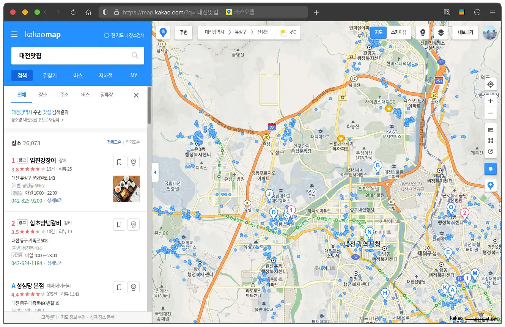The image size is (505, 327).
Task: Collapse the side panel with arrow handle
Action: click(x=155, y=172)
